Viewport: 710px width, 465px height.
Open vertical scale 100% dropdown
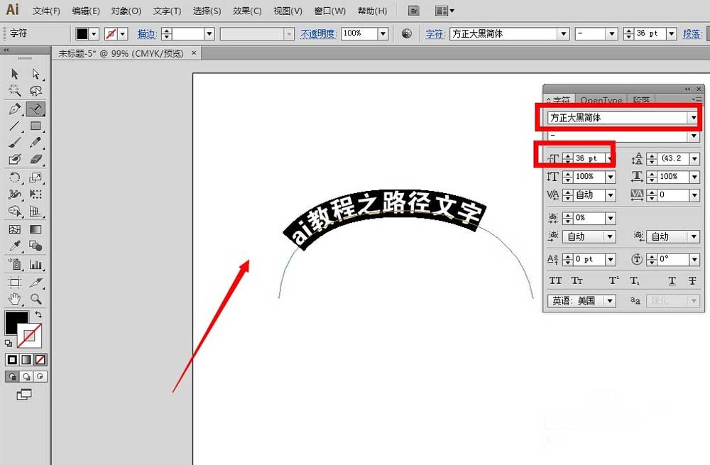click(611, 177)
